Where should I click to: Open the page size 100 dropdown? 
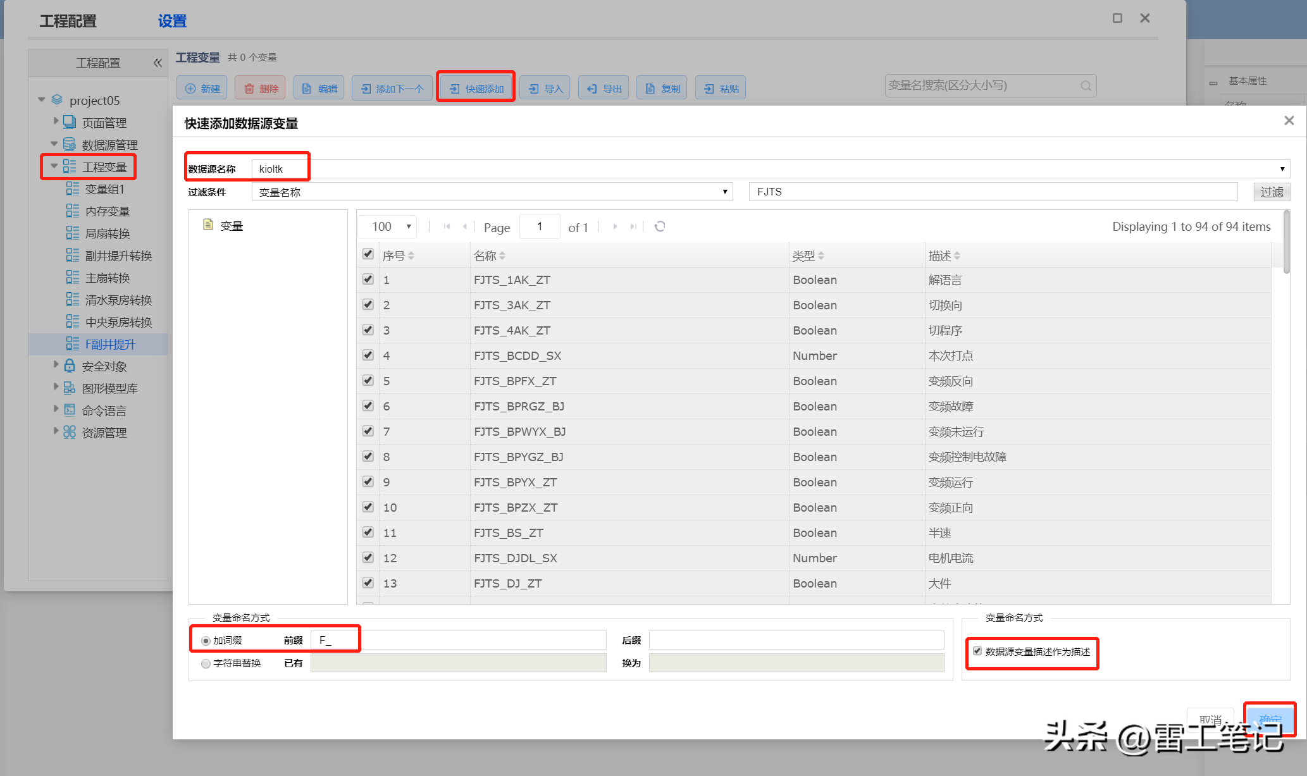(409, 226)
